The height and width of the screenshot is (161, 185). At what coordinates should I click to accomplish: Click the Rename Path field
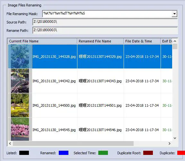[x=105, y=31]
